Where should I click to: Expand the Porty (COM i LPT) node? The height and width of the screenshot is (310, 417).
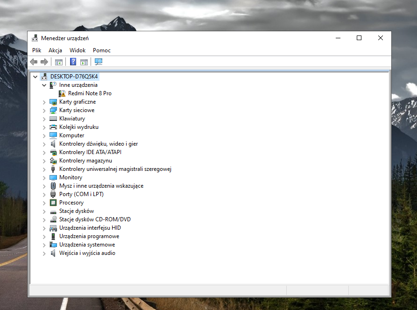pyautogui.click(x=44, y=194)
